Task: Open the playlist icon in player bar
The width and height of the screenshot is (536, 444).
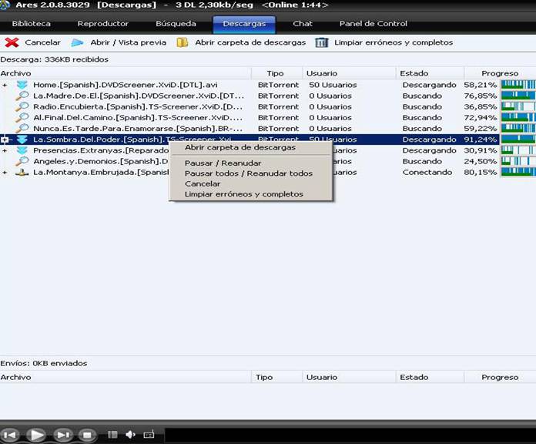Action: pyautogui.click(x=112, y=435)
